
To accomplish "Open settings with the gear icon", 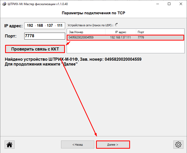I will [x=178, y=145].
